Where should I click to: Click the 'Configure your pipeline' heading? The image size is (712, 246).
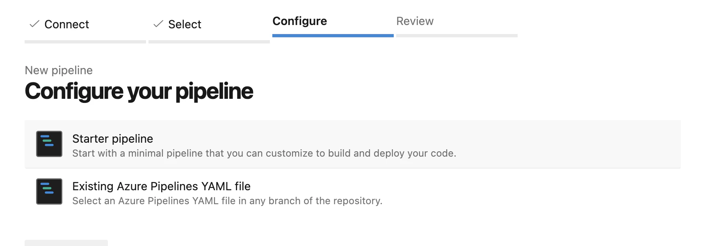coord(139,91)
